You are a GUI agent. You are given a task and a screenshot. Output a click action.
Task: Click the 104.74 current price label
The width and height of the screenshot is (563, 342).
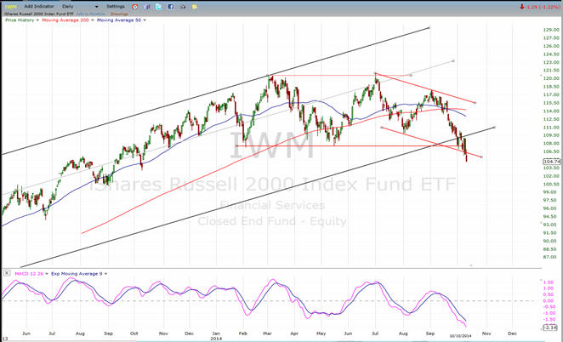[x=552, y=162]
